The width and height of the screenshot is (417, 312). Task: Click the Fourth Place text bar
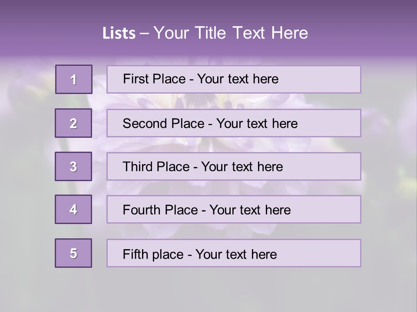pos(234,209)
